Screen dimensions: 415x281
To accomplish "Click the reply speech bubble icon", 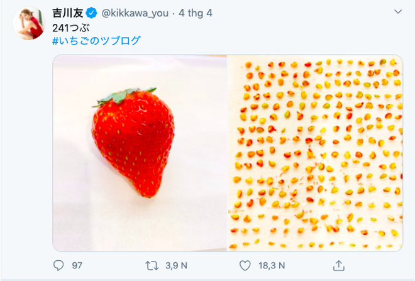I will pyautogui.click(x=59, y=265).
